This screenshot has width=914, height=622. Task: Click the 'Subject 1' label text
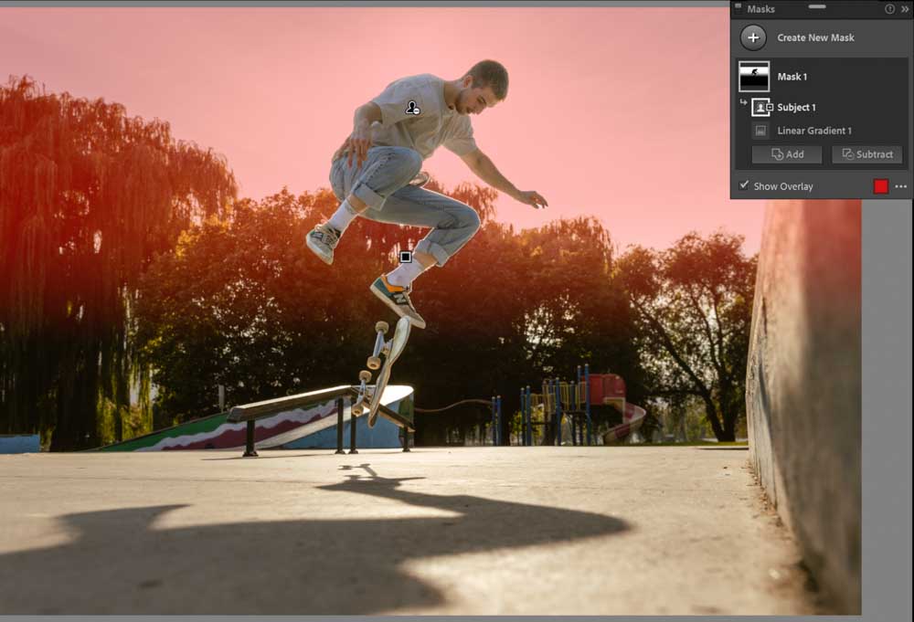[x=796, y=107]
